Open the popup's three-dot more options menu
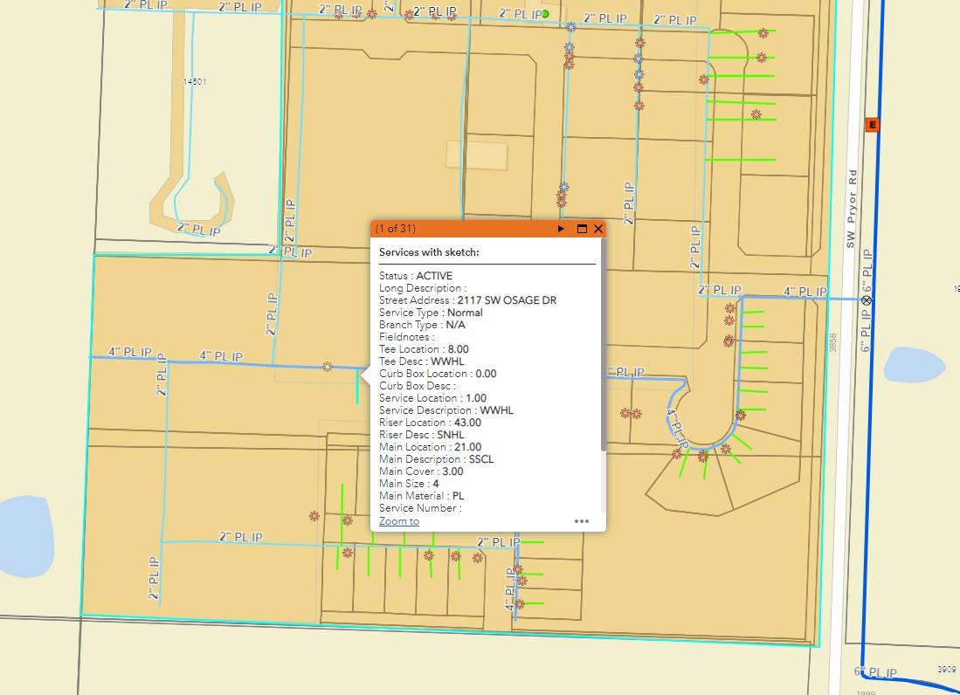The image size is (960, 695). coord(582,521)
